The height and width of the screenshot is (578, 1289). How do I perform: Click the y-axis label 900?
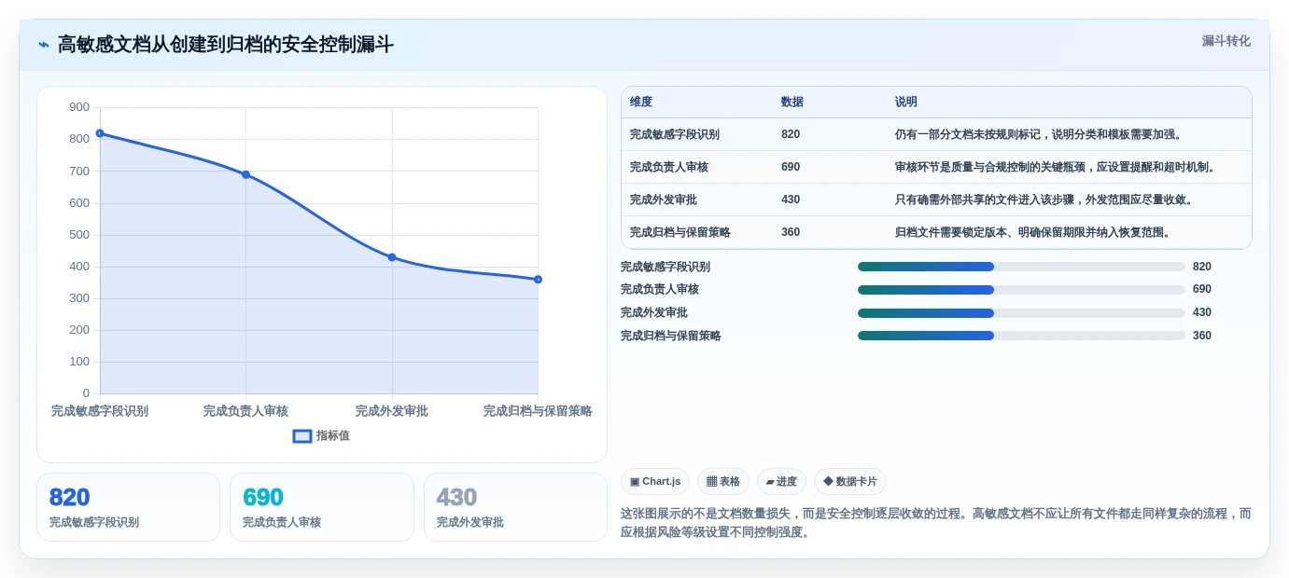click(x=79, y=107)
